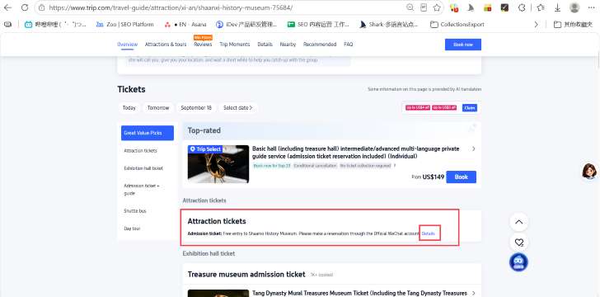This screenshot has height=297, width=600.
Task: Bookmark page with the star icon
Action: pyautogui.click(x=437, y=7)
